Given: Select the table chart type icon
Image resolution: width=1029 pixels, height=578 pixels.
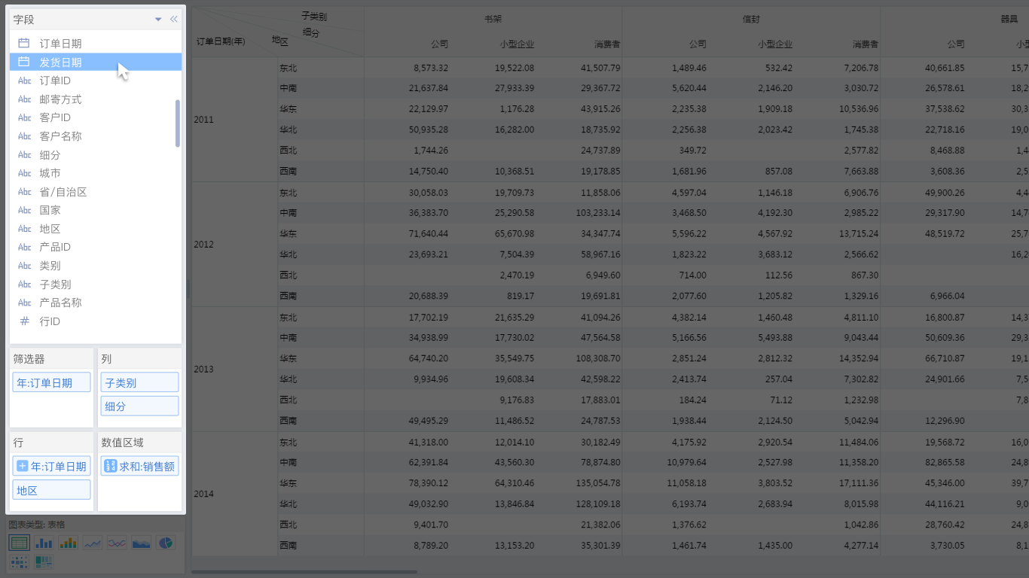Looking at the screenshot, I should pyautogui.click(x=20, y=543).
